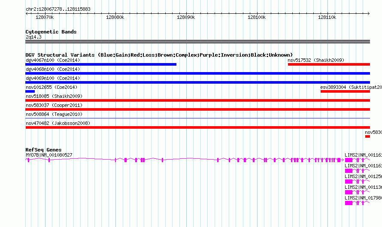Select the Cytogenetic Bands track title
The width and height of the screenshot is (382, 227).
pos(51,32)
